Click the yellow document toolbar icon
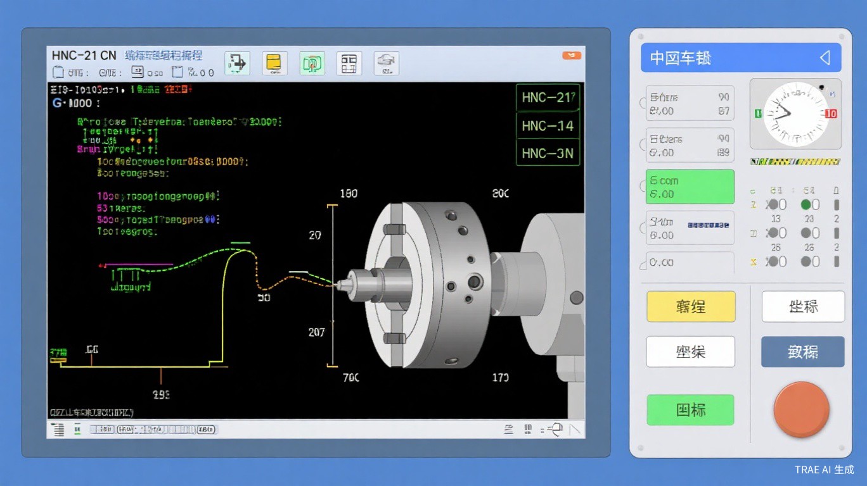This screenshot has width=867, height=486. pos(274,63)
